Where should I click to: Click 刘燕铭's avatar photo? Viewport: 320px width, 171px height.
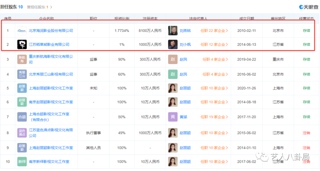click(173, 31)
